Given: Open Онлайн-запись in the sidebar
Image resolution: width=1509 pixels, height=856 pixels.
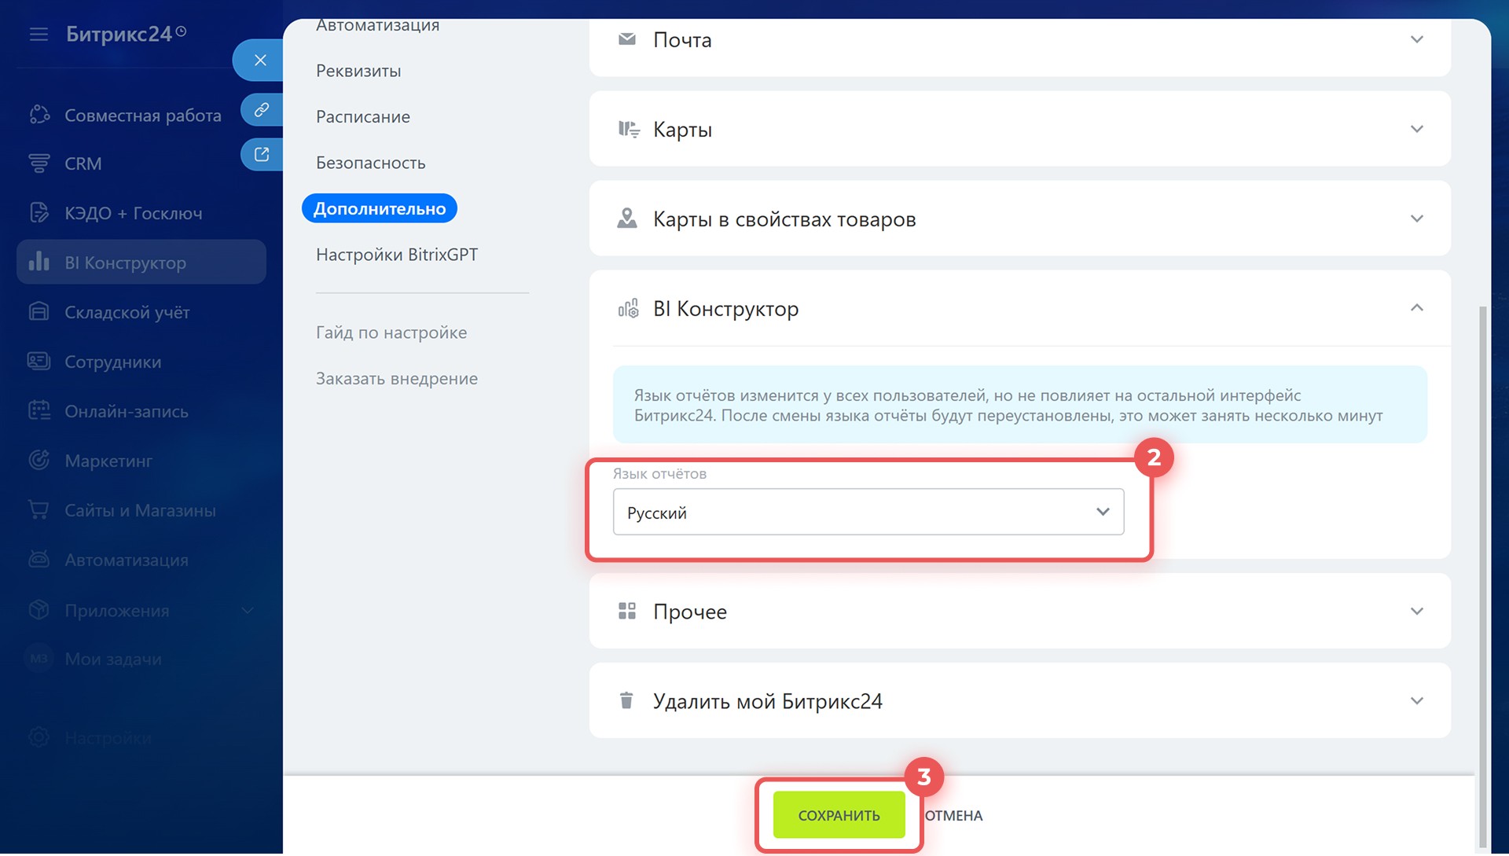Looking at the screenshot, I should click(126, 411).
